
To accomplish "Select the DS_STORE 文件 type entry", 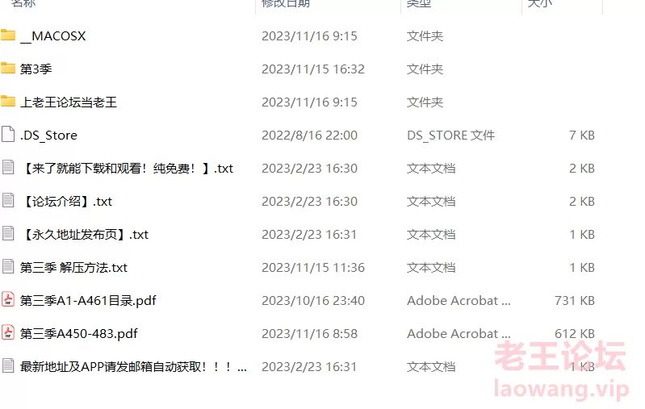I will [450, 136].
